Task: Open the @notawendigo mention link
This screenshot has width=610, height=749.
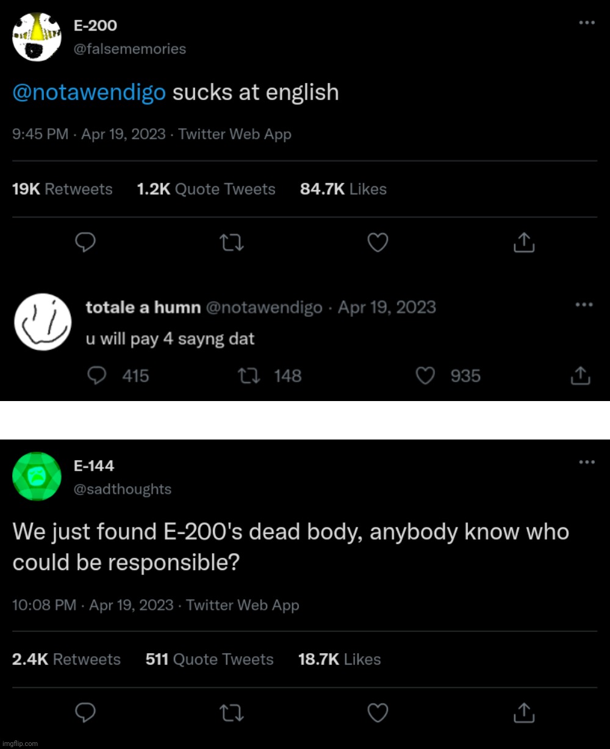Action: click(89, 92)
